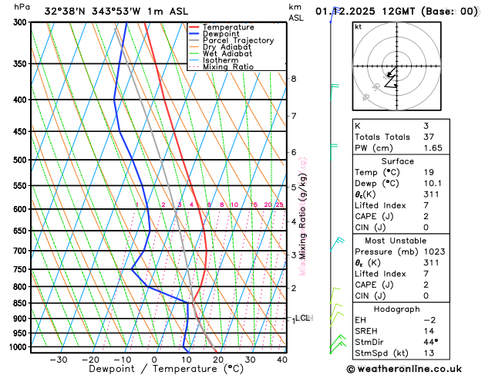Click the 'km ASL' altitude axis label
Image resolution: width=485 pixels, height=375 pixels.
pyautogui.click(x=295, y=12)
